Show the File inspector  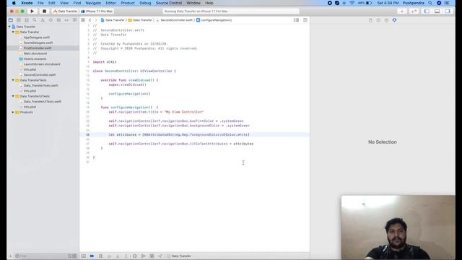click(x=370, y=20)
